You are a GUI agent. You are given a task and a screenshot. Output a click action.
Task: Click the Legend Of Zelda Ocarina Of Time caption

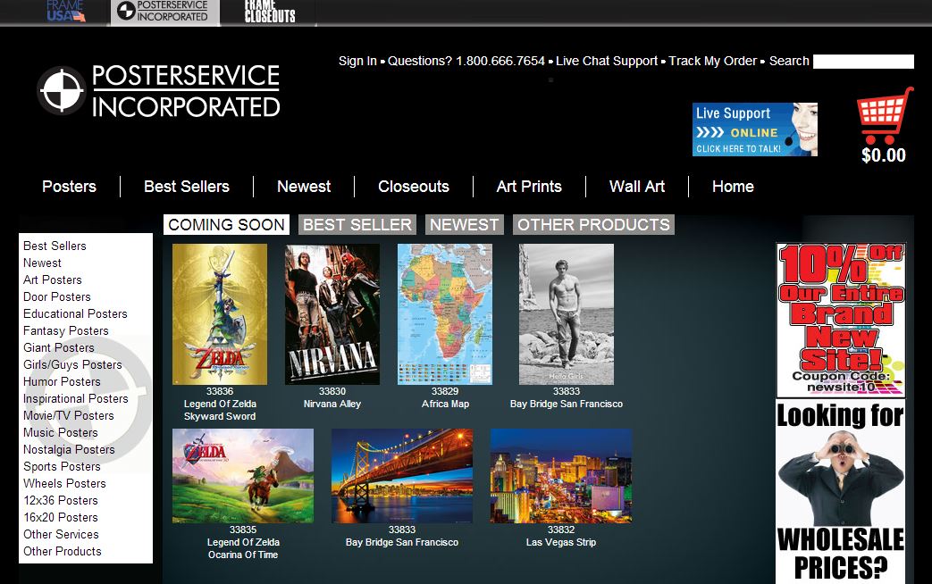point(243,548)
